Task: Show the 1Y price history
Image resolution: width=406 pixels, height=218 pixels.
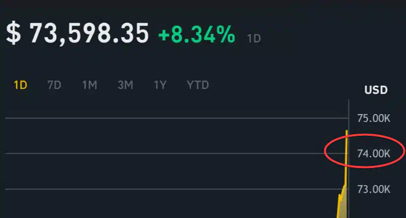Action: (160, 85)
